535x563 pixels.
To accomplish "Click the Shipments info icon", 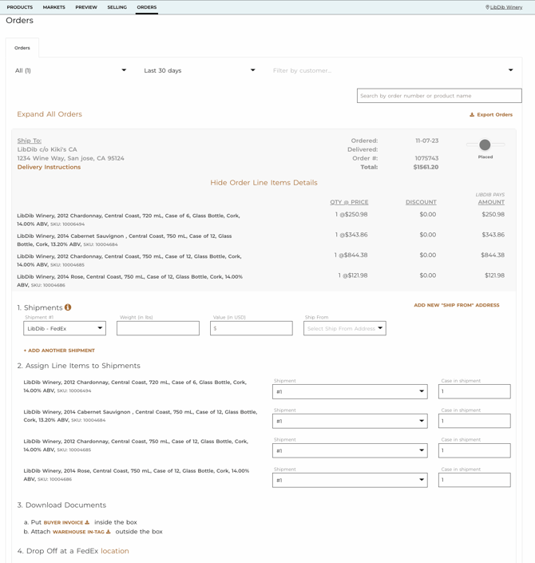I will 68,307.
